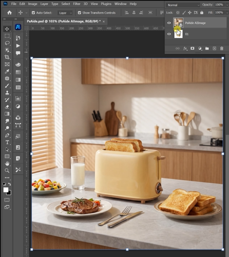The height and width of the screenshot is (257, 229).
Task: Open the Edit menu
Action: point(22,4)
